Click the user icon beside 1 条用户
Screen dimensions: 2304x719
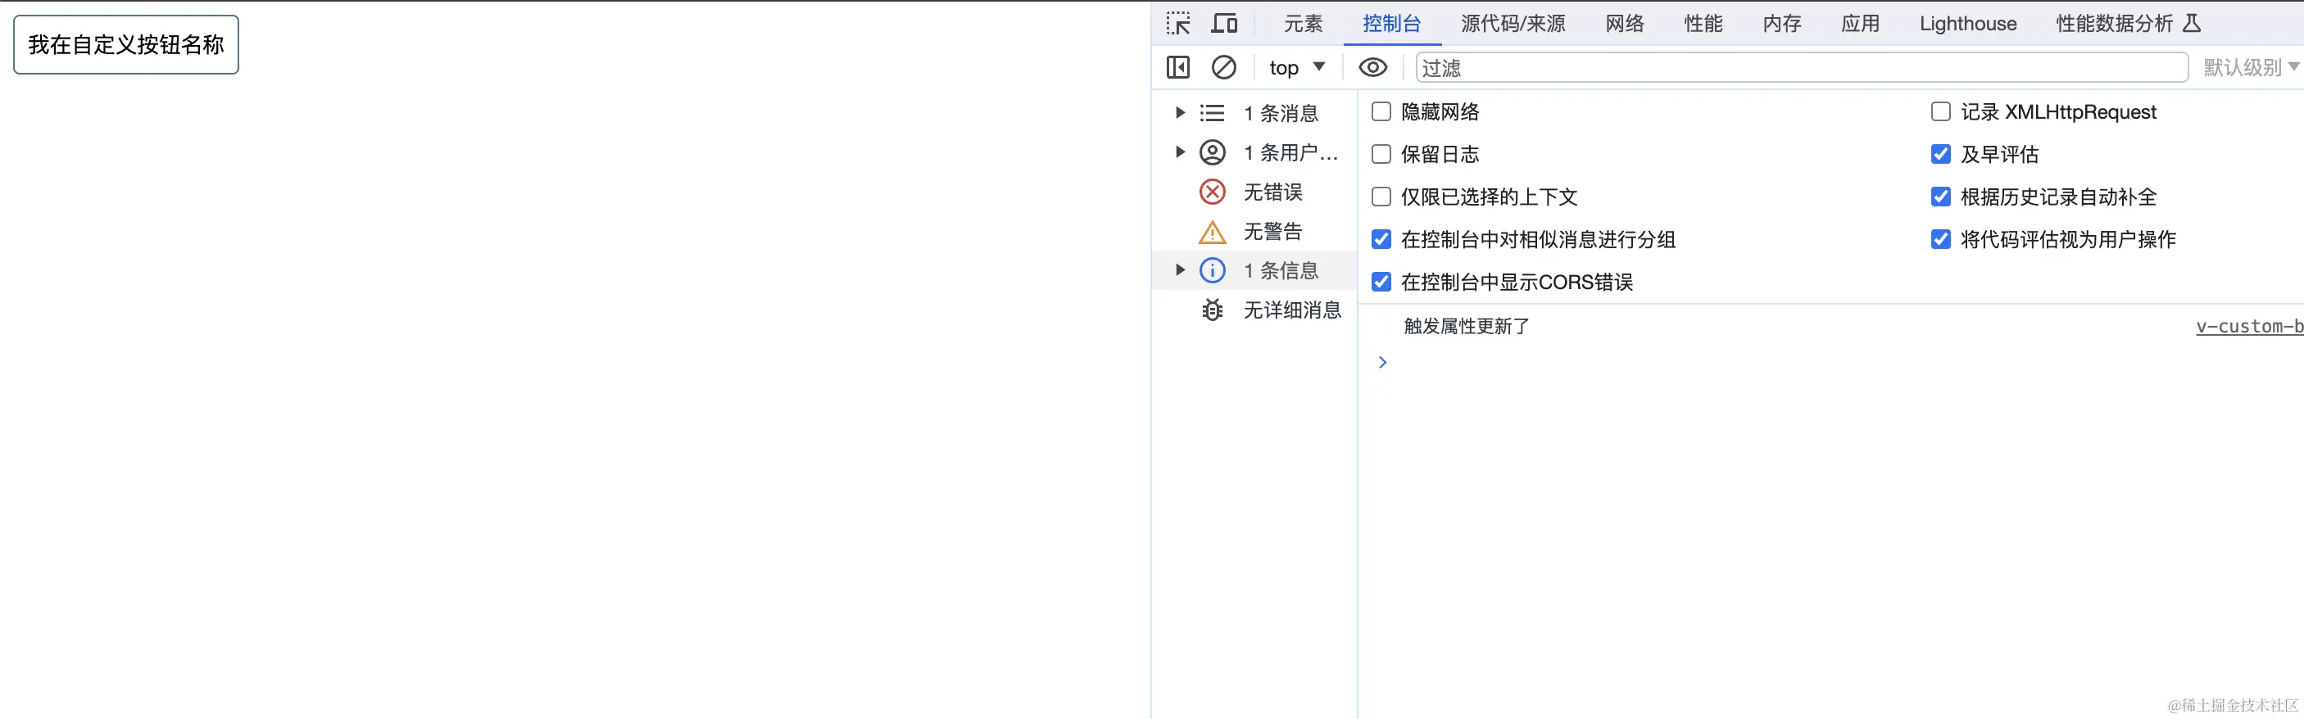(x=1212, y=153)
